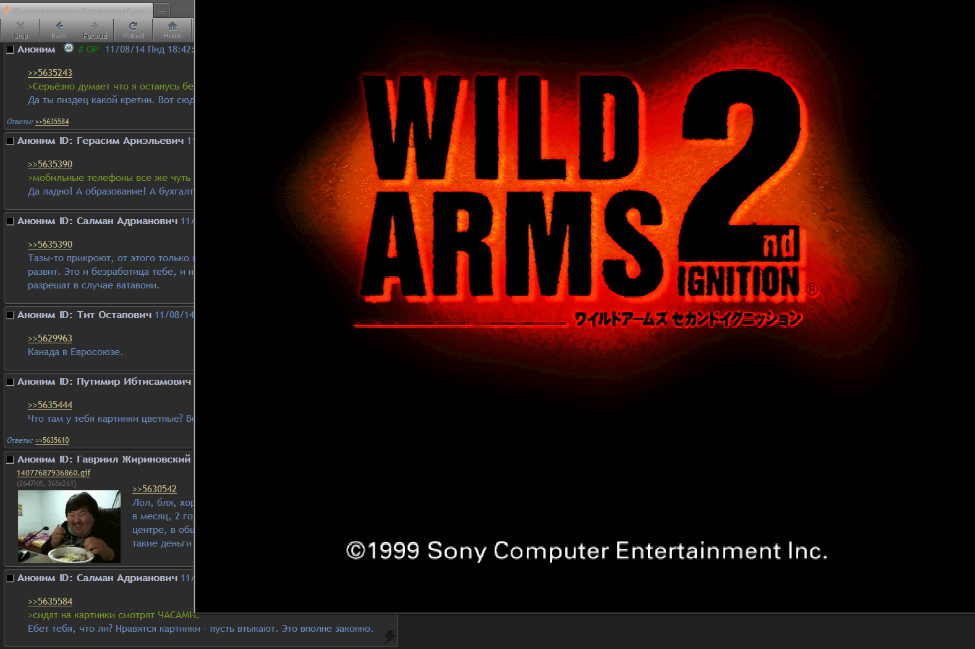Expand the laughing man GIF thumbnail

click(x=69, y=527)
